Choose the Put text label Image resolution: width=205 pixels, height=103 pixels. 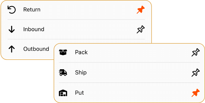[x=79, y=93]
